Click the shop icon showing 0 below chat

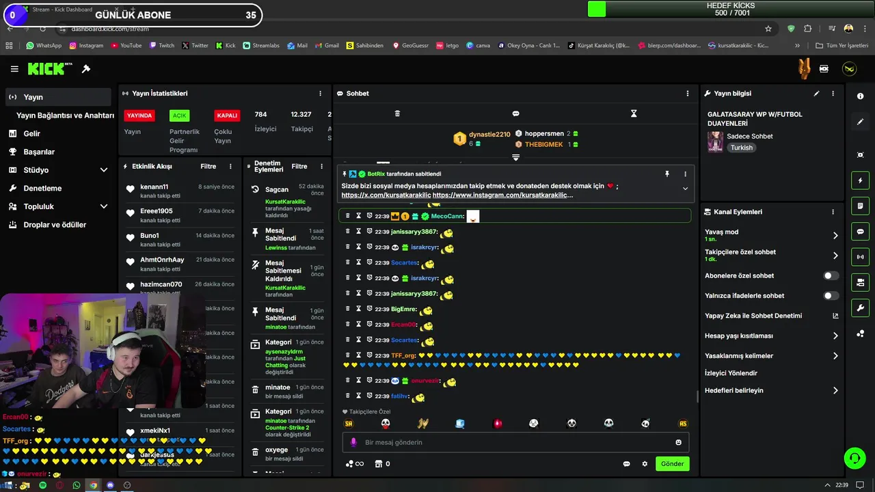[x=382, y=464]
